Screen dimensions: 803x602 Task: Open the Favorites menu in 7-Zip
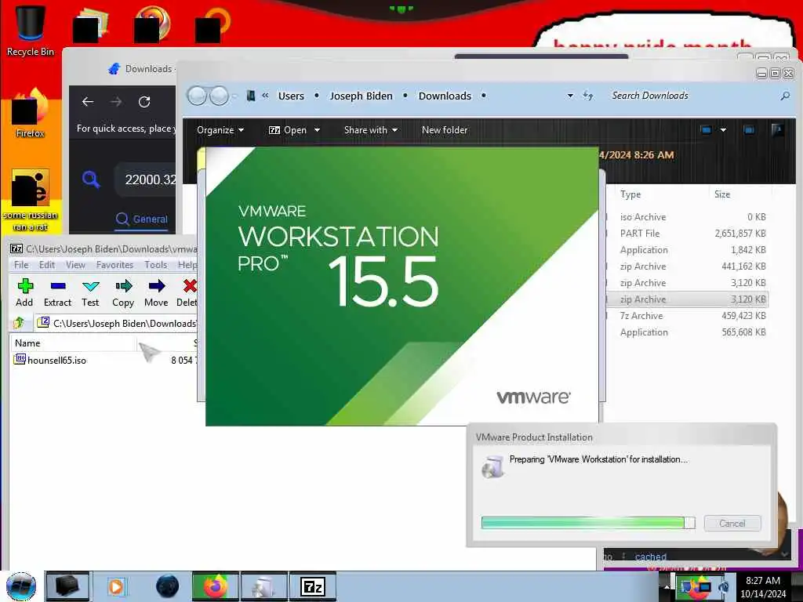pos(114,265)
